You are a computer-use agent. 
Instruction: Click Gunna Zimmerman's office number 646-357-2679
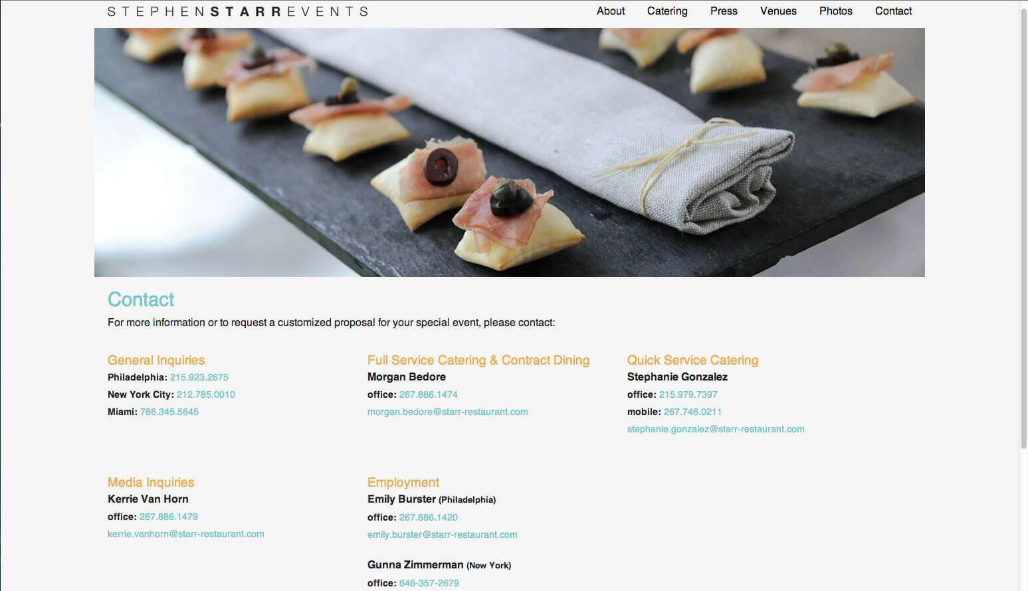tap(429, 583)
